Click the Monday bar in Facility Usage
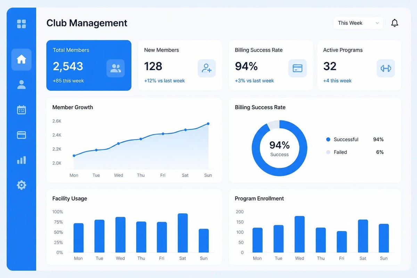 point(79,238)
